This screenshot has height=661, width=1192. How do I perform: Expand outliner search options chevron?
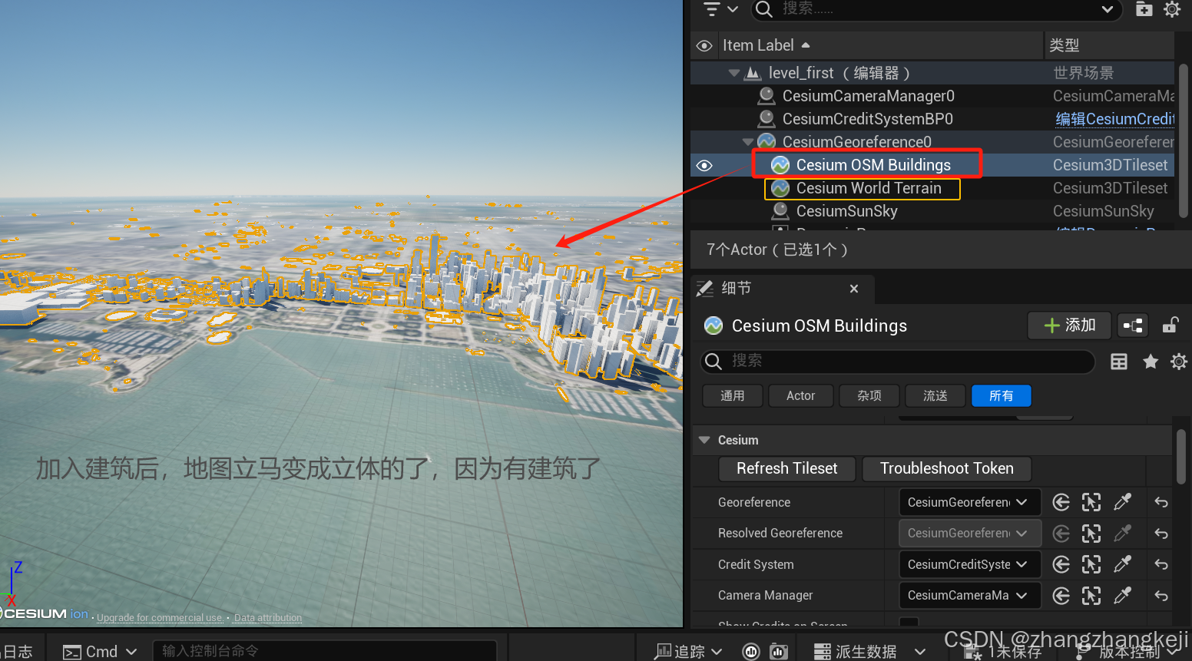(x=1108, y=9)
